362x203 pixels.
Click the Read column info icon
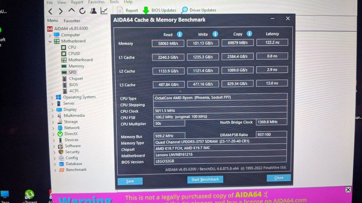point(180,34)
